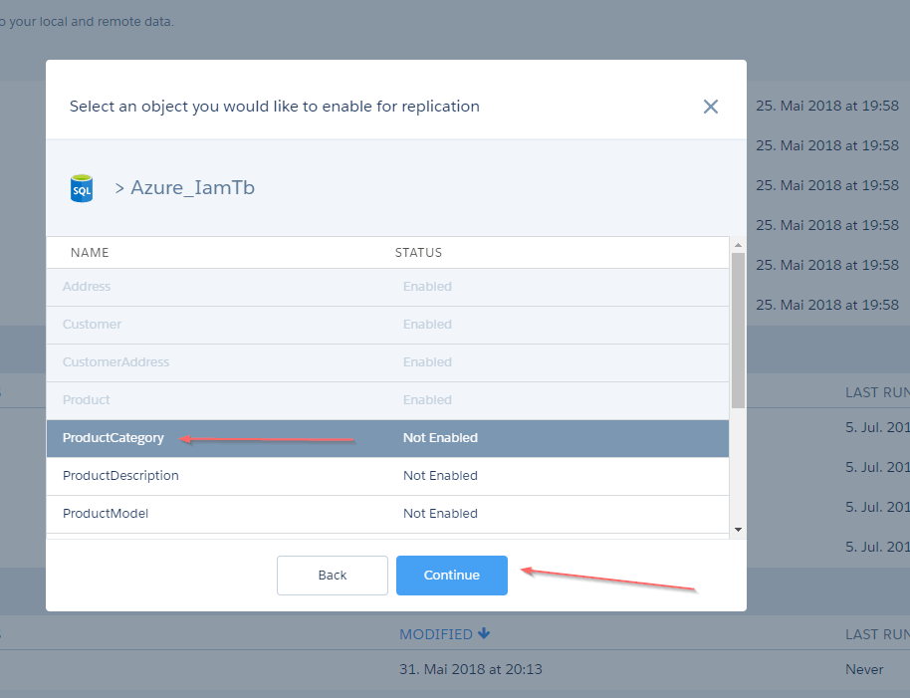Go back with the Back button
This screenshot has width=910, height=698.
[332, 575]
